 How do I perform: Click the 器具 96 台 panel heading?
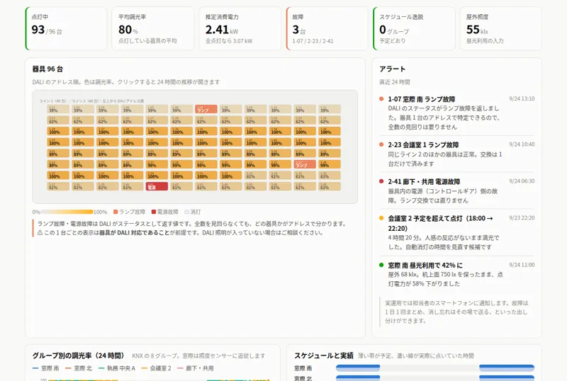click(47, 69)
